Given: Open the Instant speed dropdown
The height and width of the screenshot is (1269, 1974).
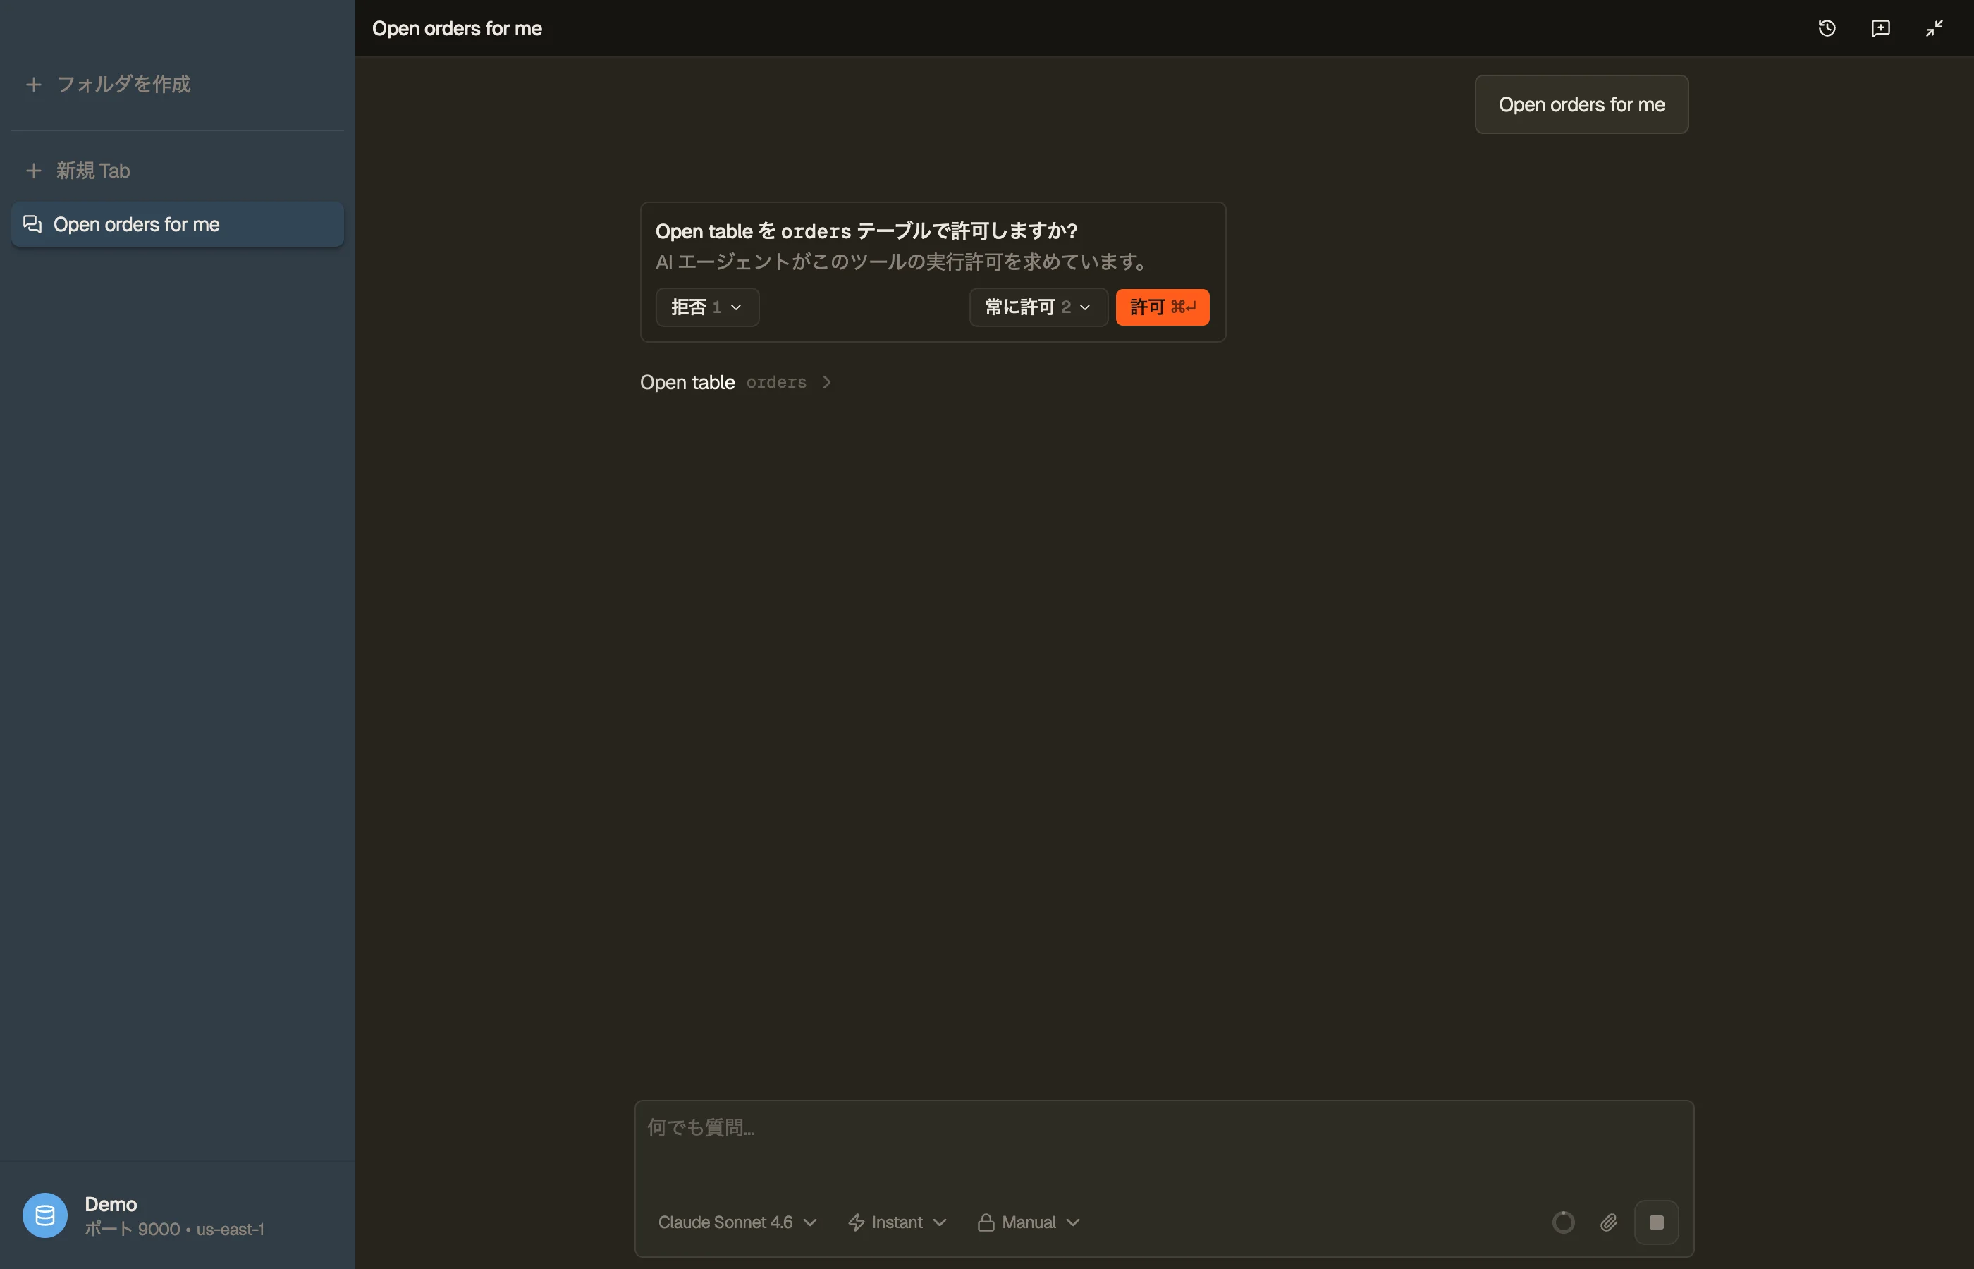Looking at the screenshot, I should coord(897,1222).
